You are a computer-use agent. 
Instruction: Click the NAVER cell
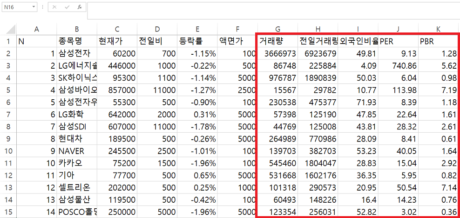point(77,151)
